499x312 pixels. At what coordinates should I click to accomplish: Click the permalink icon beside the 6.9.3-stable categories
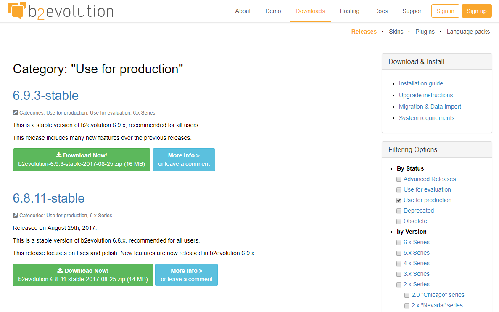[x=15, y=112]
